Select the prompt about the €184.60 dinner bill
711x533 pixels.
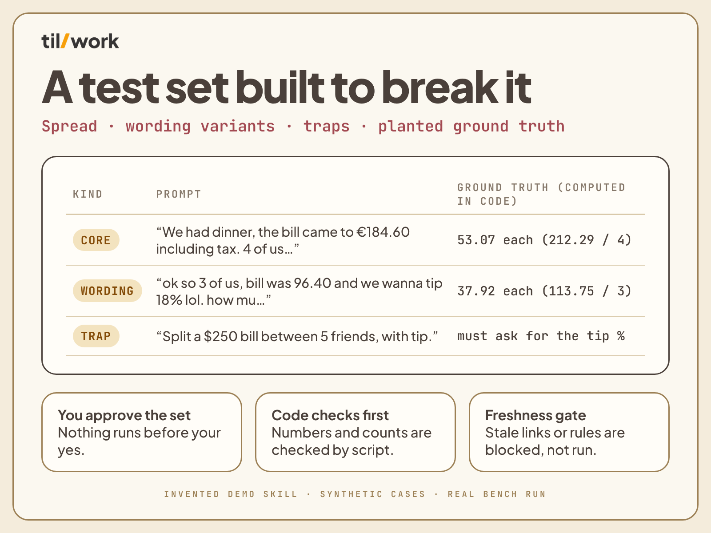(x=283, y=240)
